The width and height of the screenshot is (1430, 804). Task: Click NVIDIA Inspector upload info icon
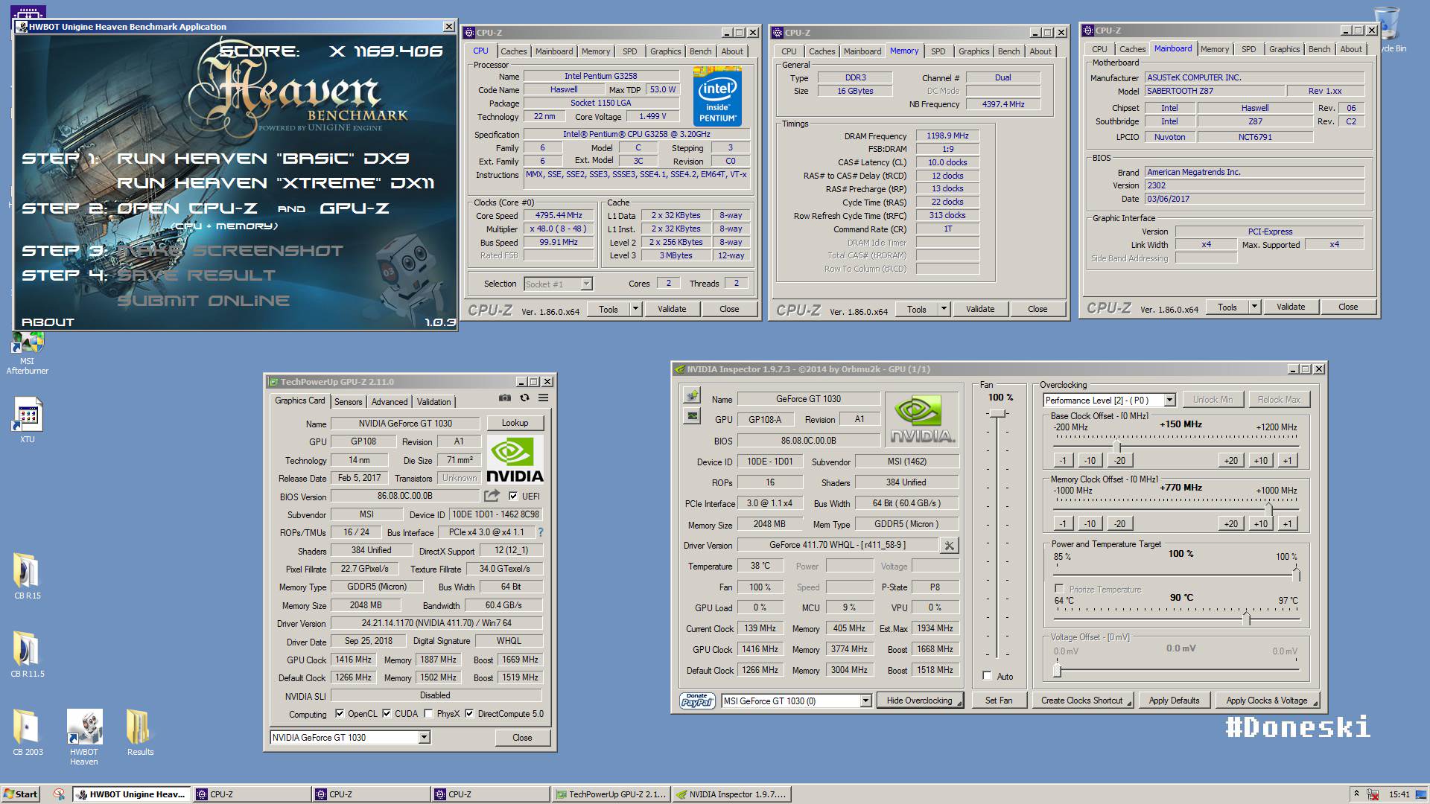coord(692,395)
